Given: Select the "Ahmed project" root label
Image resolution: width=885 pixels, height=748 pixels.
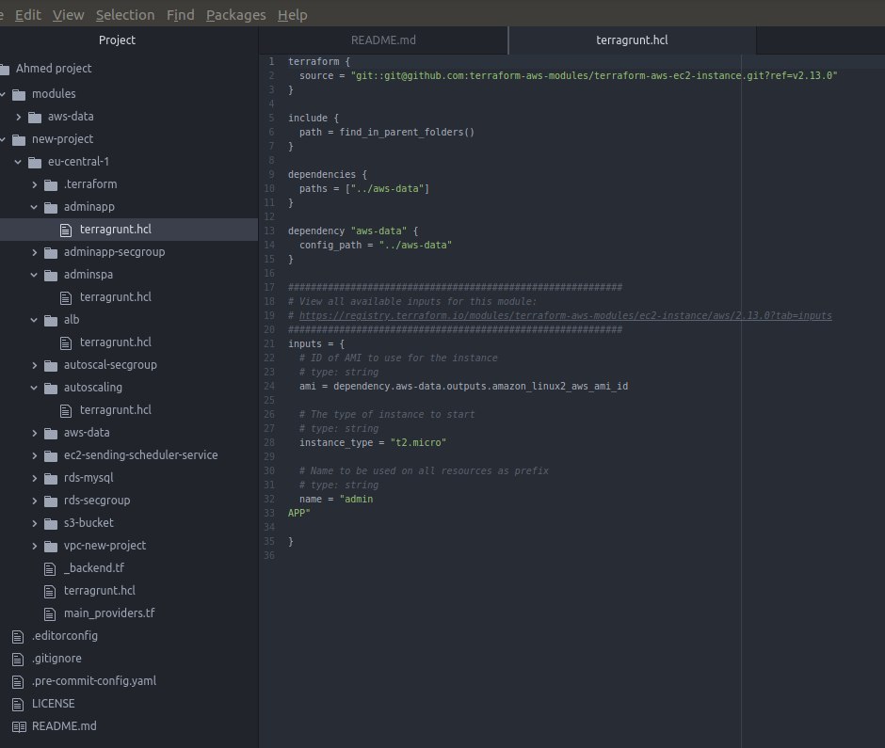Looking at the screenshot, I should click(54, 69).
